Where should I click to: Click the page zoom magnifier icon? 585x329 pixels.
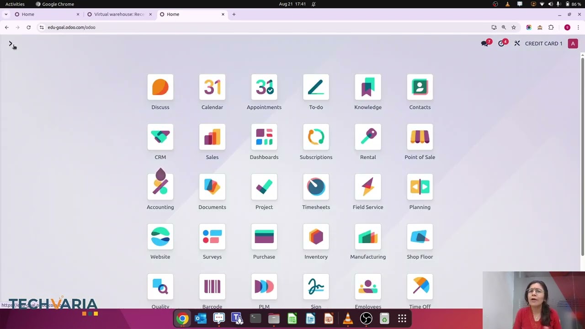(x=504, y=27)
